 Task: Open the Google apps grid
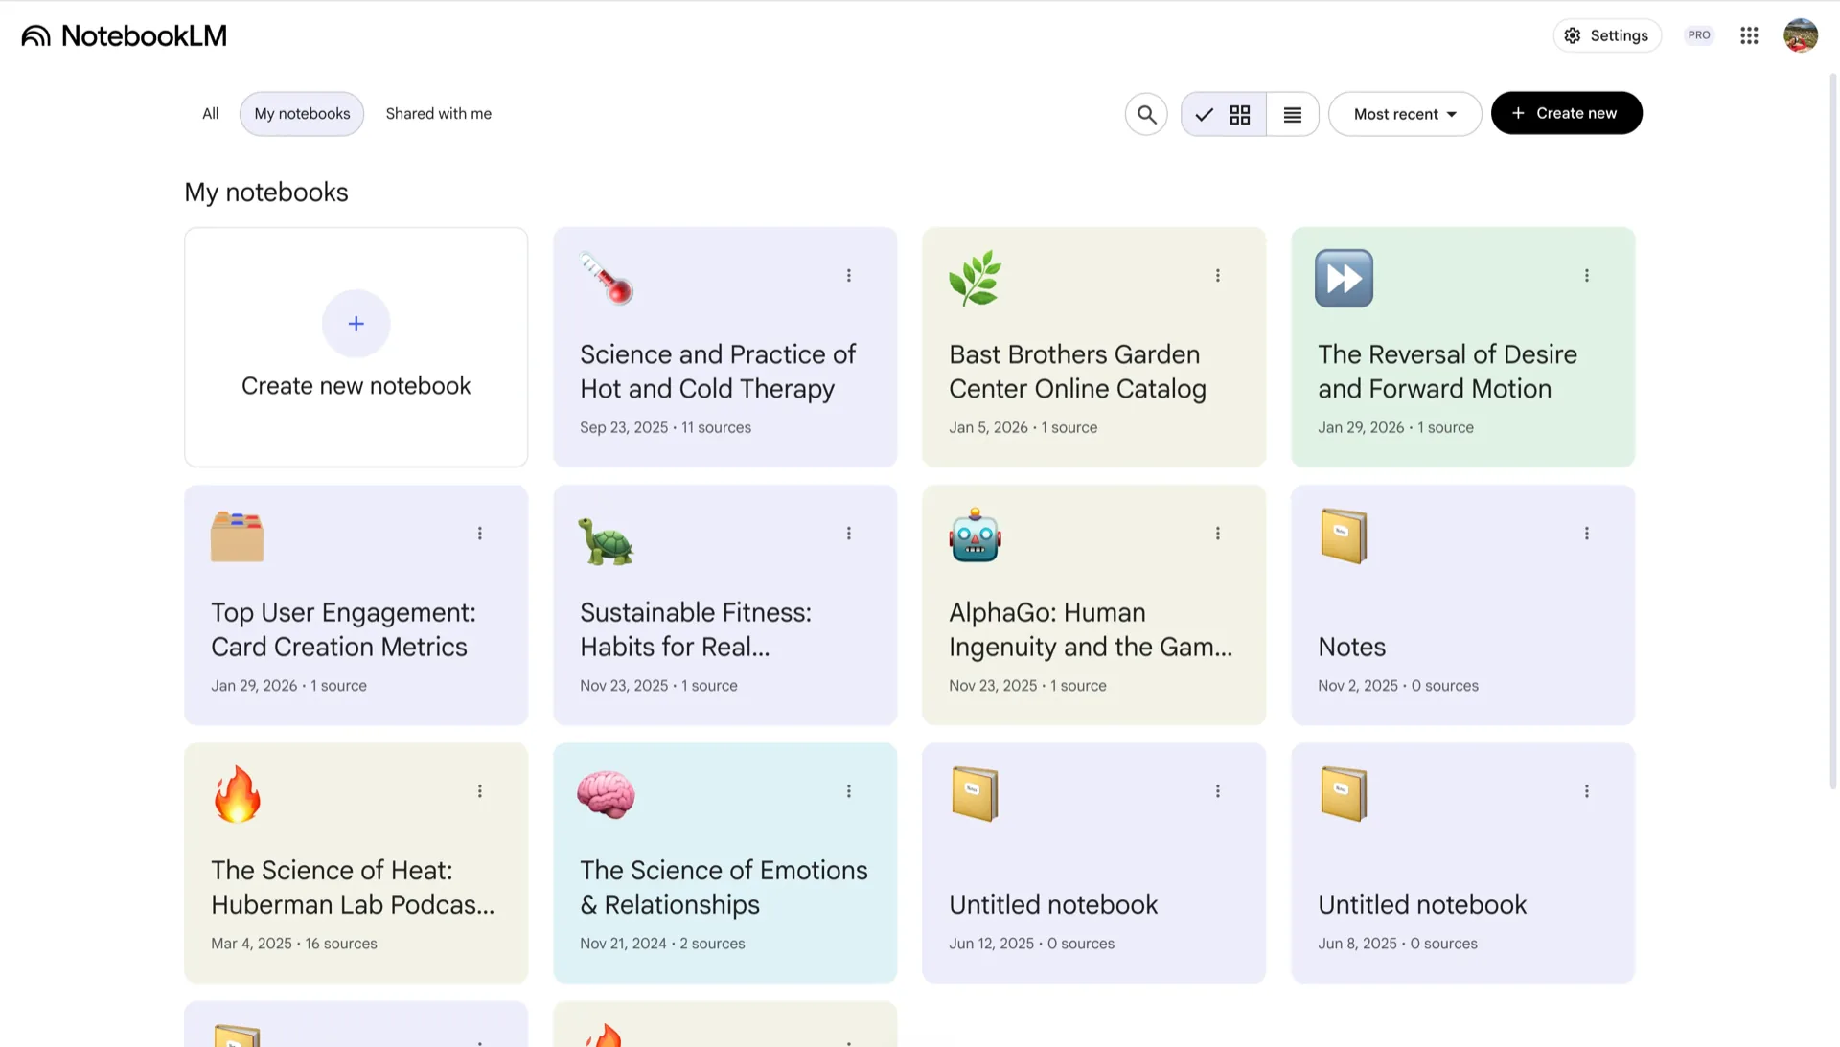point(1749,35)
